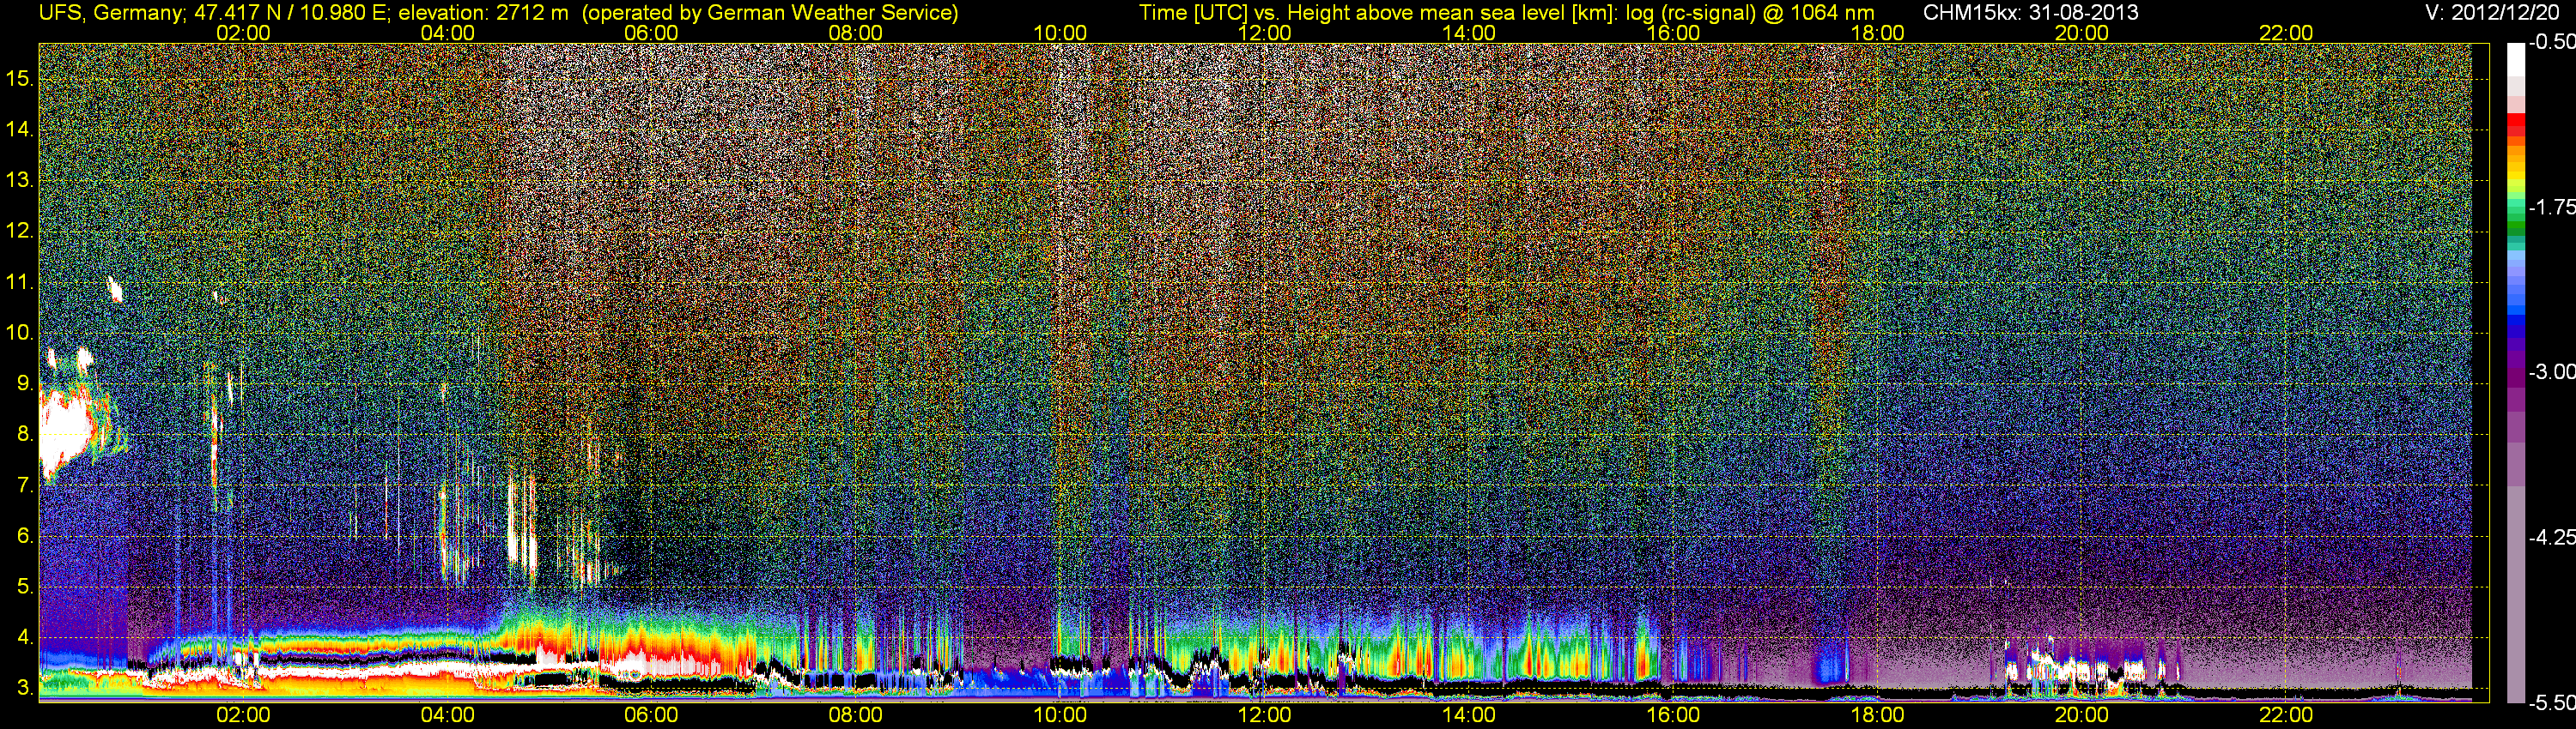Click the 10. km height axis label

pyautogui.click(x=19, y=332)
